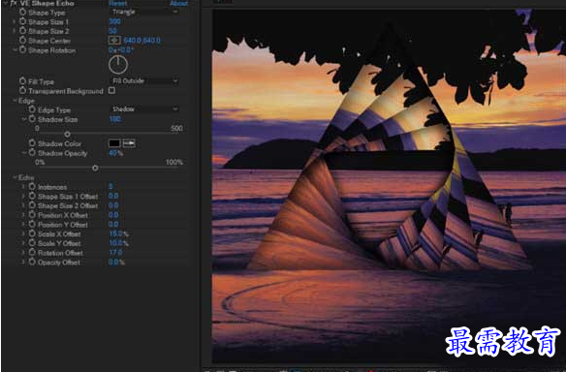Toggle stopwatch for Shadow Size
The width and height of the screenshot is (566, 372).
tap(32, 119)
